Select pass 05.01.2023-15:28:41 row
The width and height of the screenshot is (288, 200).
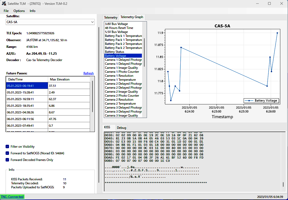(48, 92)
